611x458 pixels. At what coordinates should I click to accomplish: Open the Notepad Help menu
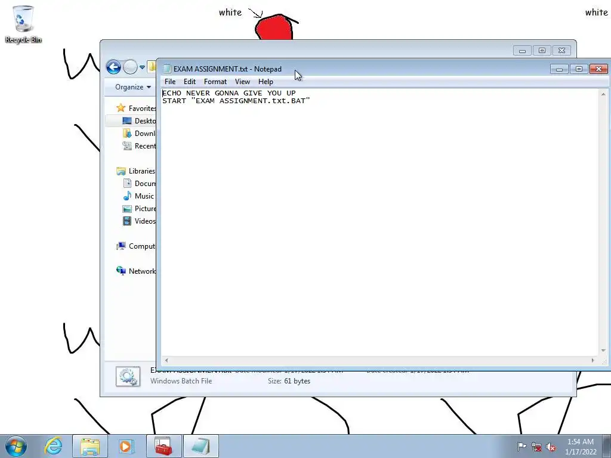266,81
